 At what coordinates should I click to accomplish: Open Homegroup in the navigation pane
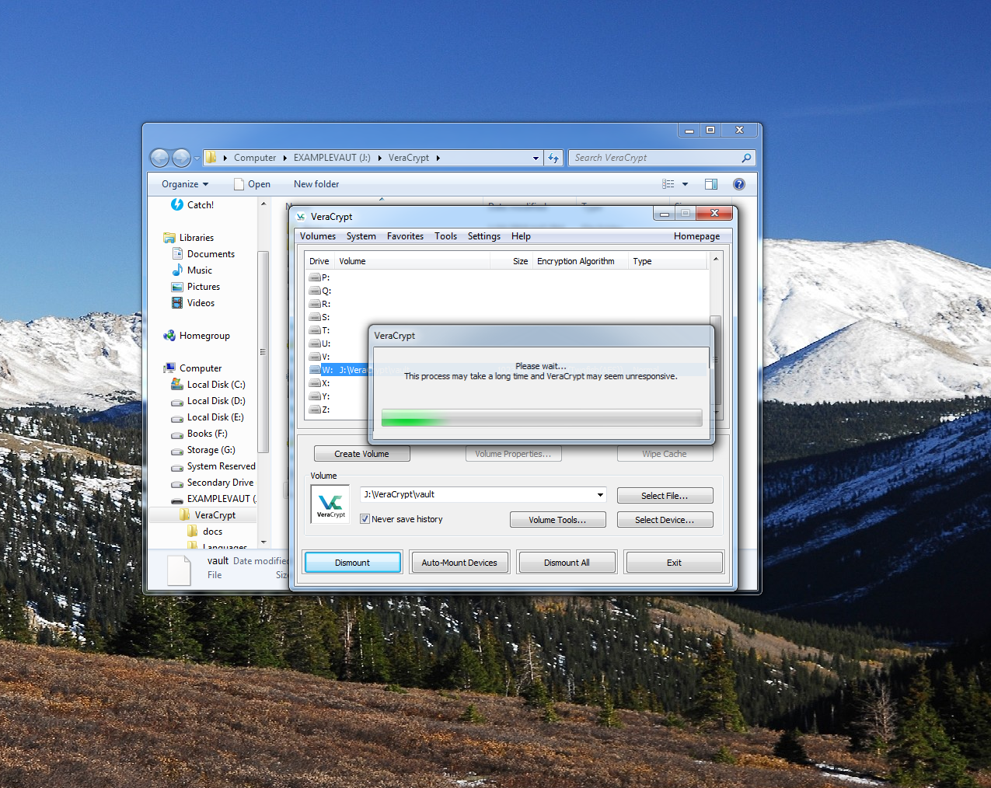(197, 336)
